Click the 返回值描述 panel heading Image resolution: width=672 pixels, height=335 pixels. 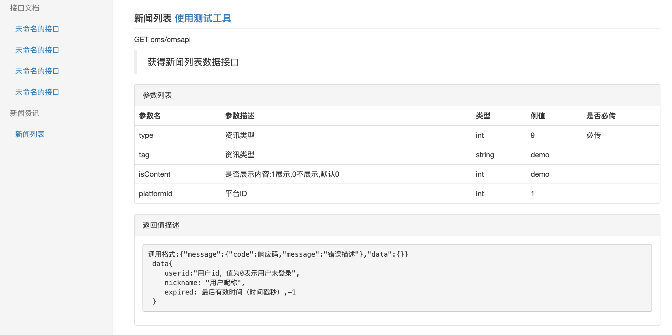[x=161, y=225]
